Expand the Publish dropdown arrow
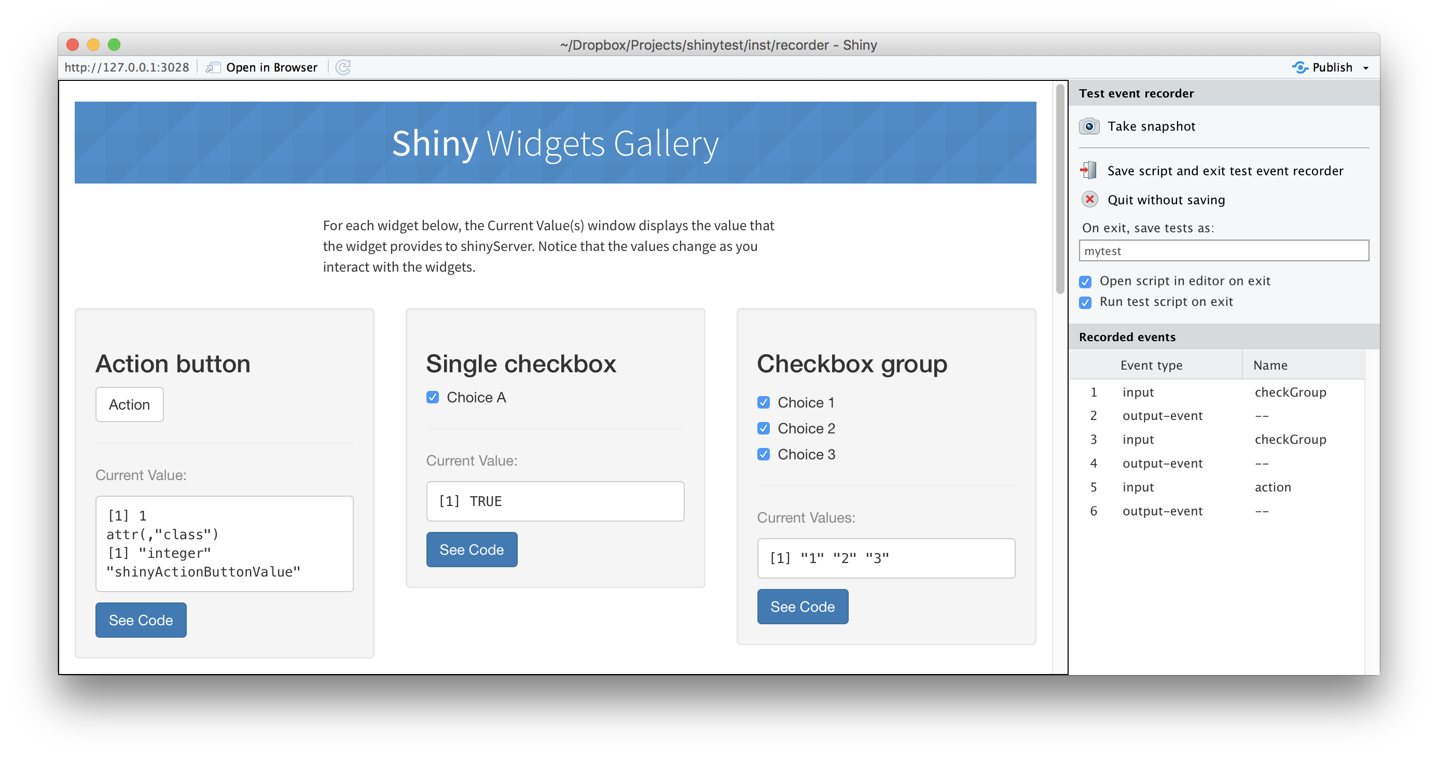 point(1366,68)
